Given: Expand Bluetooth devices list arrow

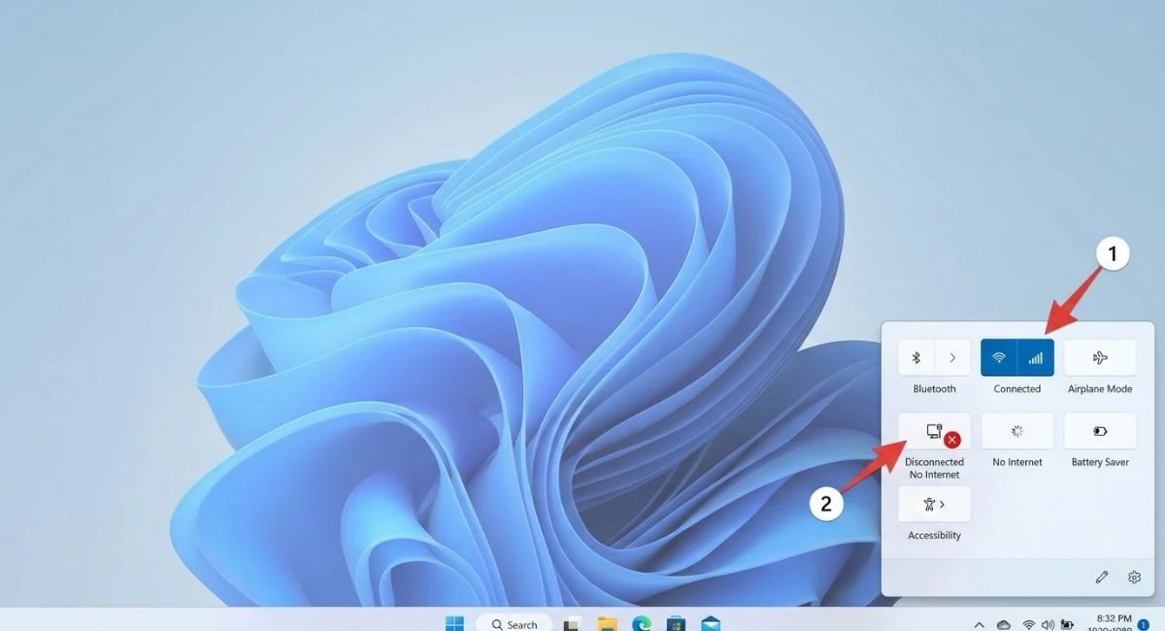Looking at the screenshot, I should click(952, 358).
